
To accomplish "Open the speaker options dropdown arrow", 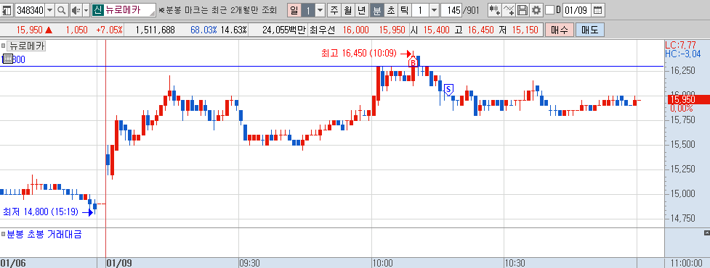I will tap(86, 9).
